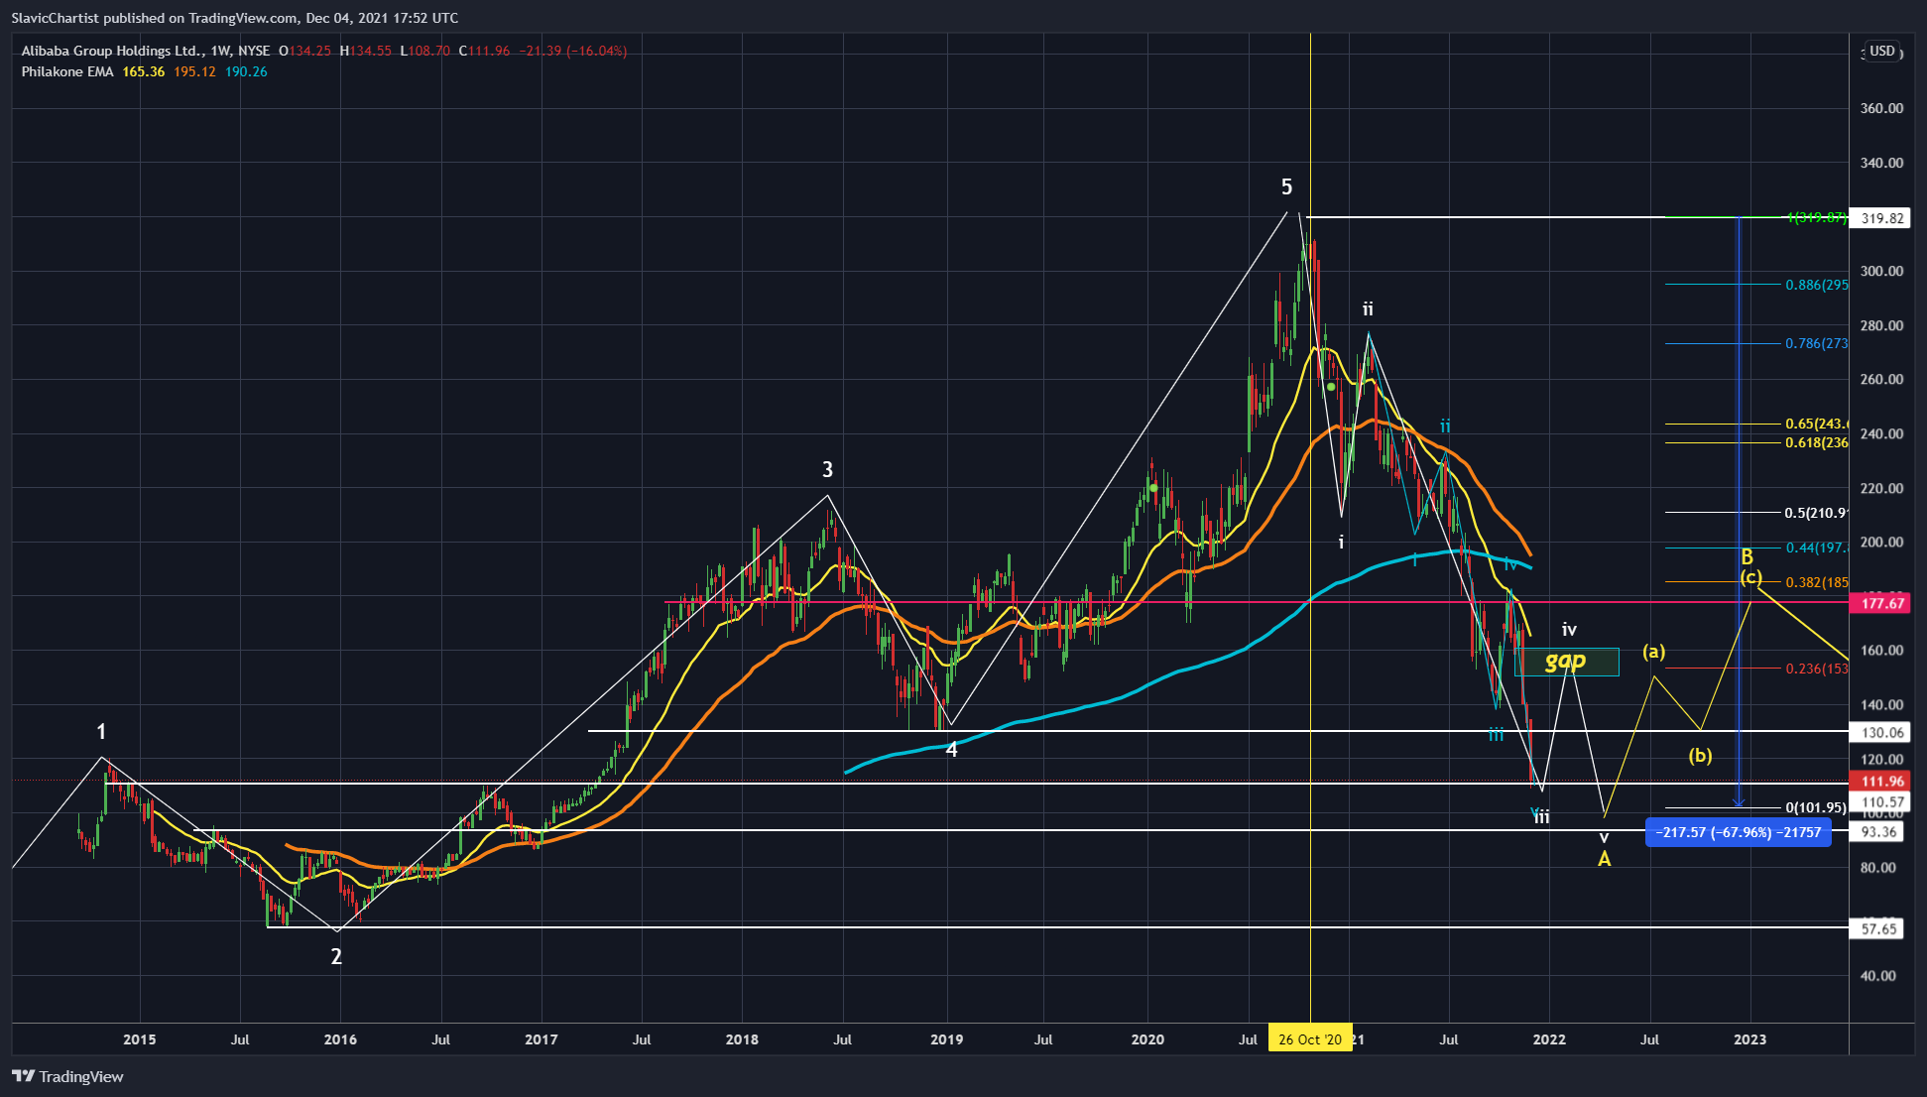Viewport: 1927px width, 1097px height.
Task: Click the 0.65 Fibonacci level label
Action: 1817,424
